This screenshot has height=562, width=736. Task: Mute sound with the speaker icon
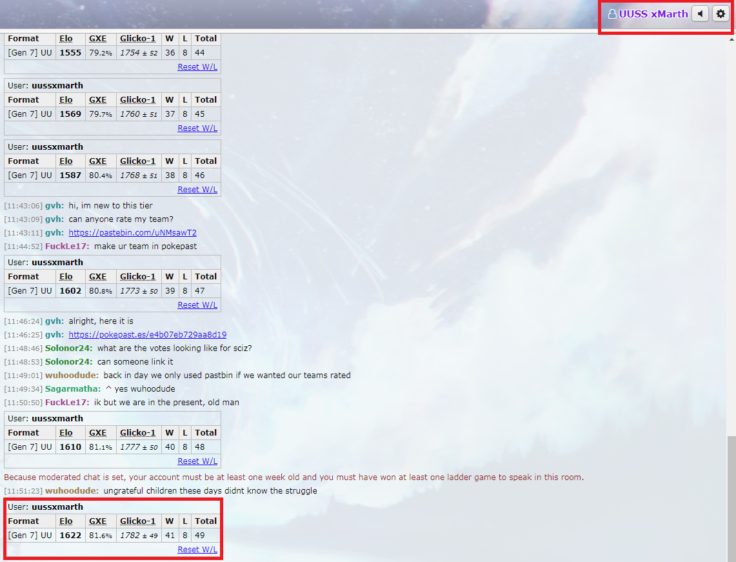point(700,14)
